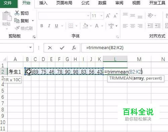168x132 pixels.
Task: Open Name Box dropdown arrow
Action: tap(30, 47)
